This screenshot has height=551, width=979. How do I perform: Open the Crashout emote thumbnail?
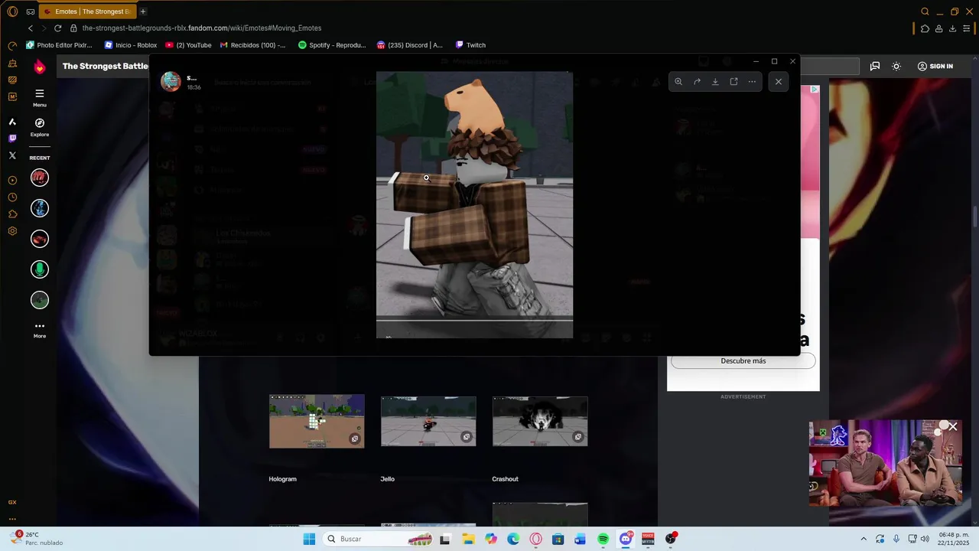[x=540, y=421]
